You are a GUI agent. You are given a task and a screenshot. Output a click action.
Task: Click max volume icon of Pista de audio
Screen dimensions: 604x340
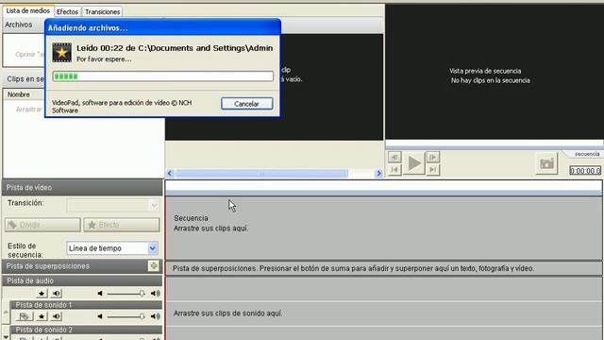(x=155, y=294)
